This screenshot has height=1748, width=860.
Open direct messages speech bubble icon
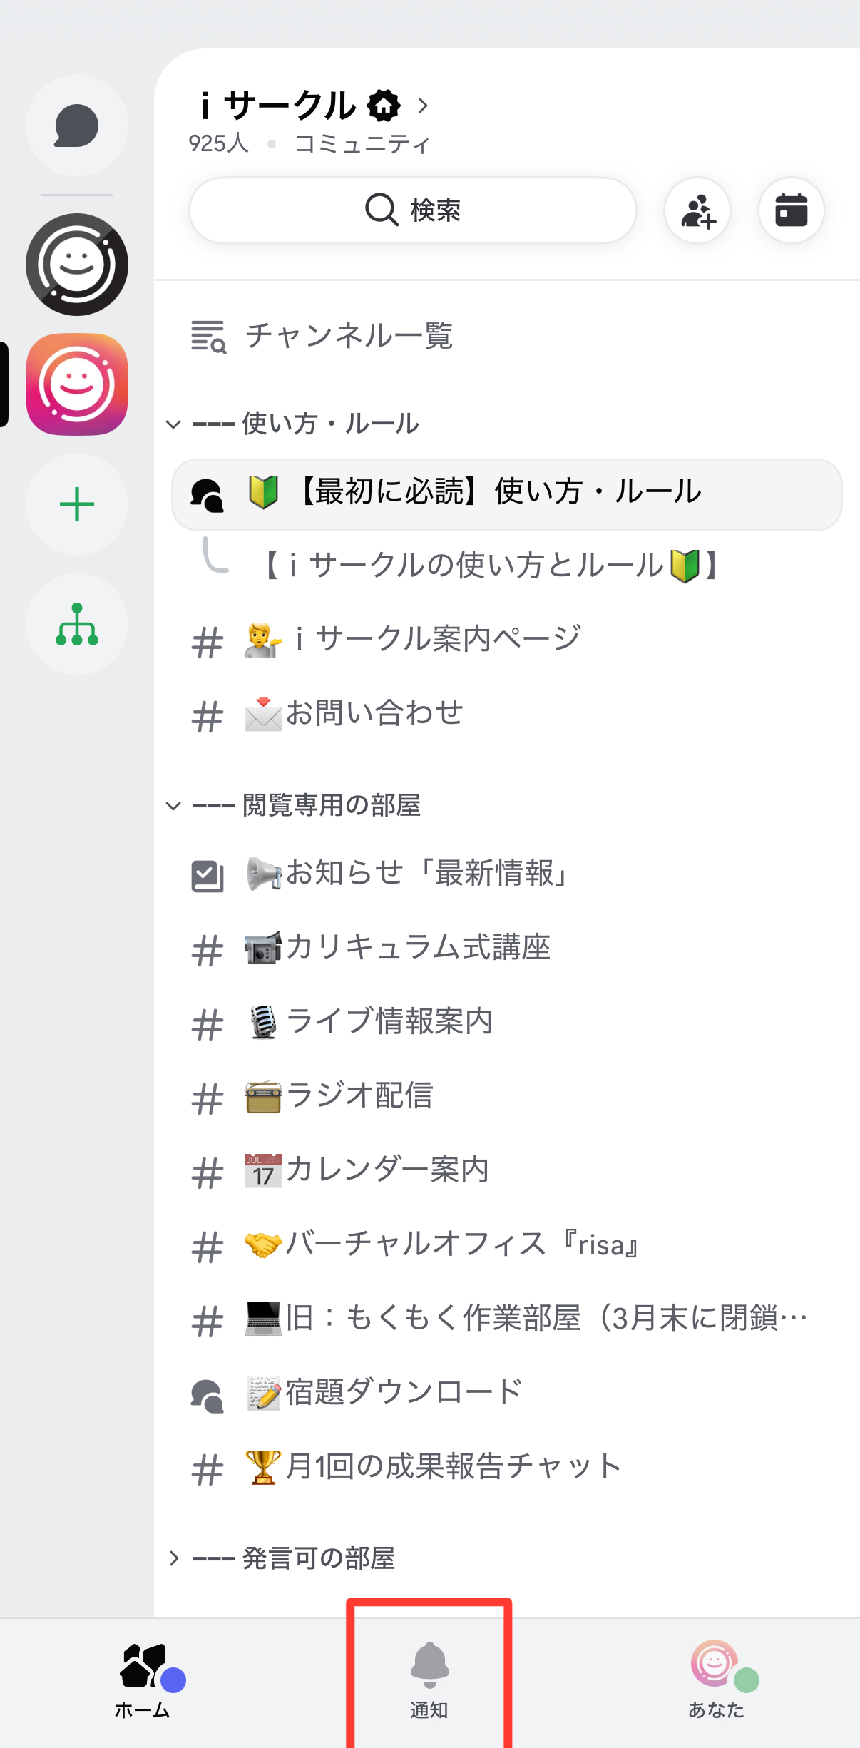tap(76, 126)
